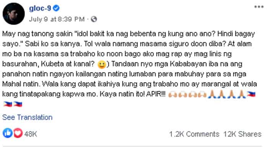This screenshot has height=148, width=268.
Task: Click the last open hands emoji
Action: [202, 94]
